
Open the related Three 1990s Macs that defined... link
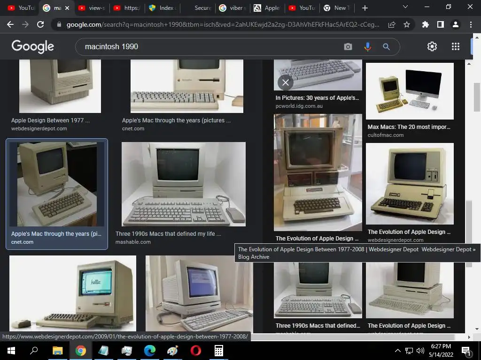point(318,326)
